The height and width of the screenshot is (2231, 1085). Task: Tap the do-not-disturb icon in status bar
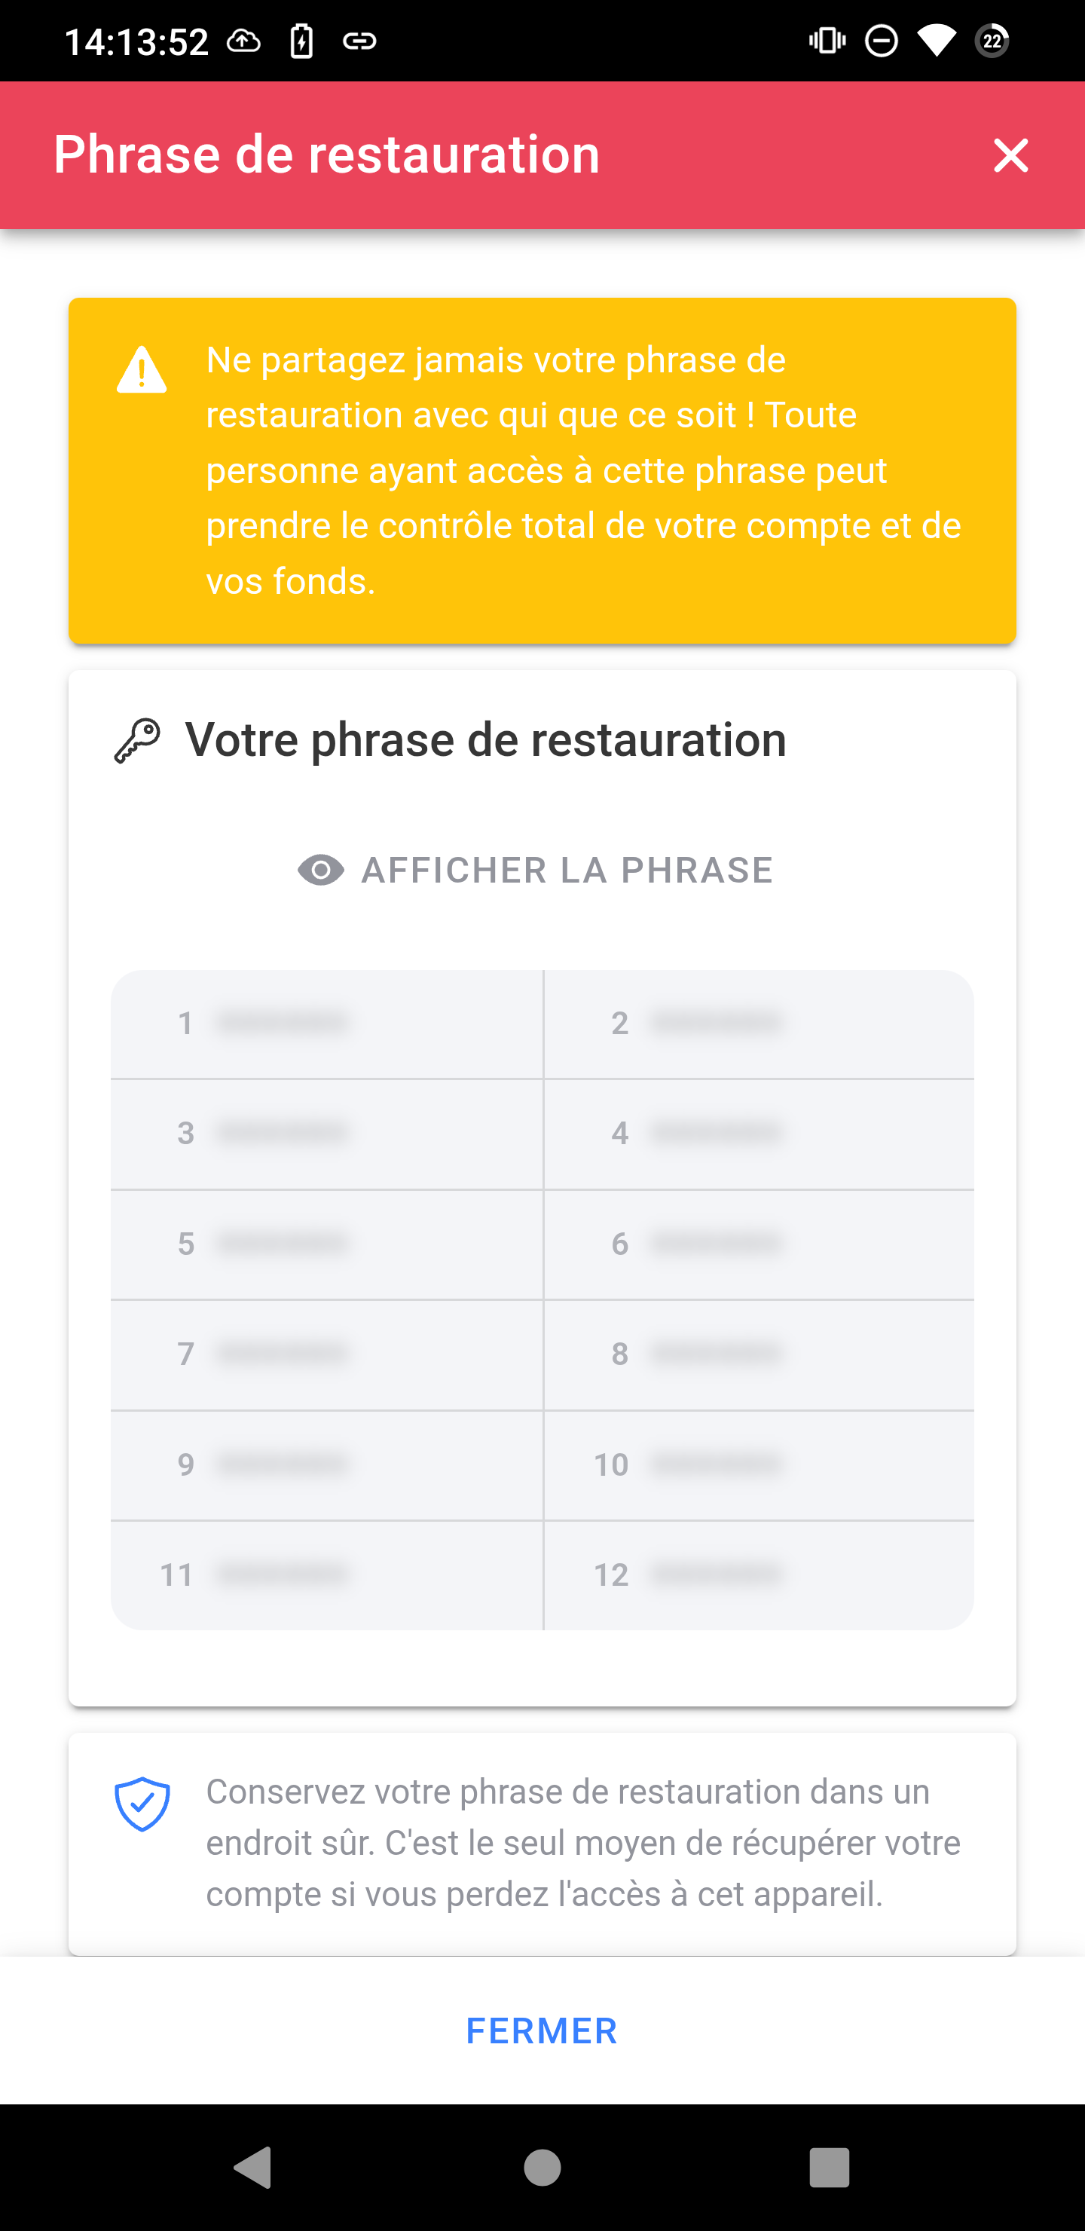pos(881,41)
